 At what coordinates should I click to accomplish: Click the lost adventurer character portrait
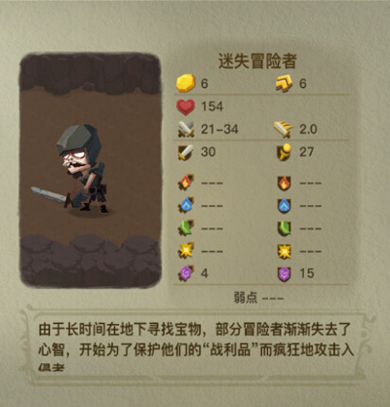tap(91, 171)
